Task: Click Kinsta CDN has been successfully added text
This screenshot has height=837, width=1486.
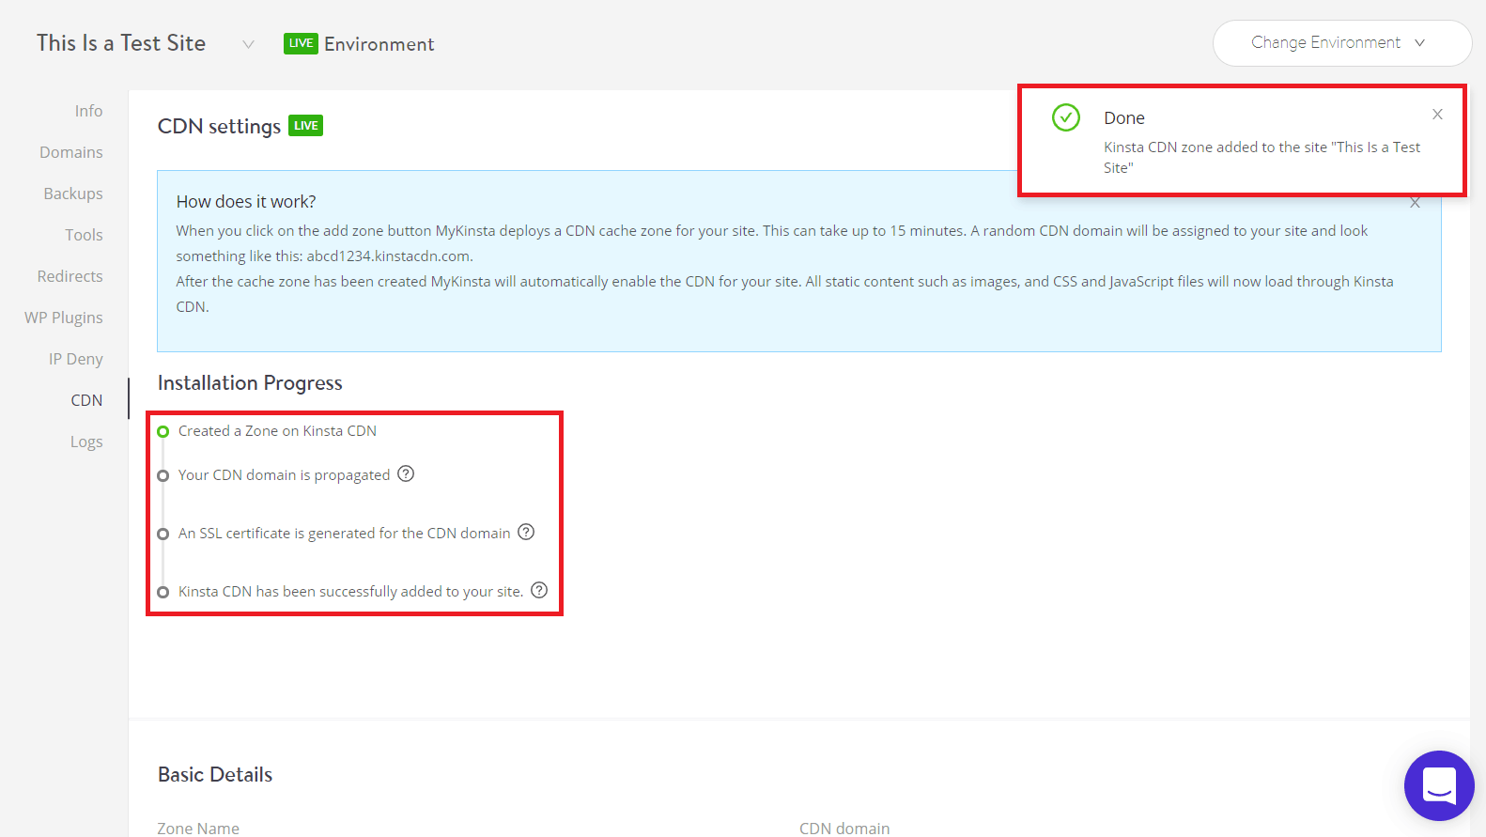Action: (x=350, y=592)
